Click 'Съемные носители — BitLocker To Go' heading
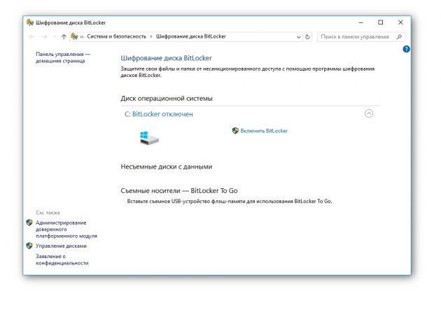This screenshot has height=312, width=441. (179, 190)
